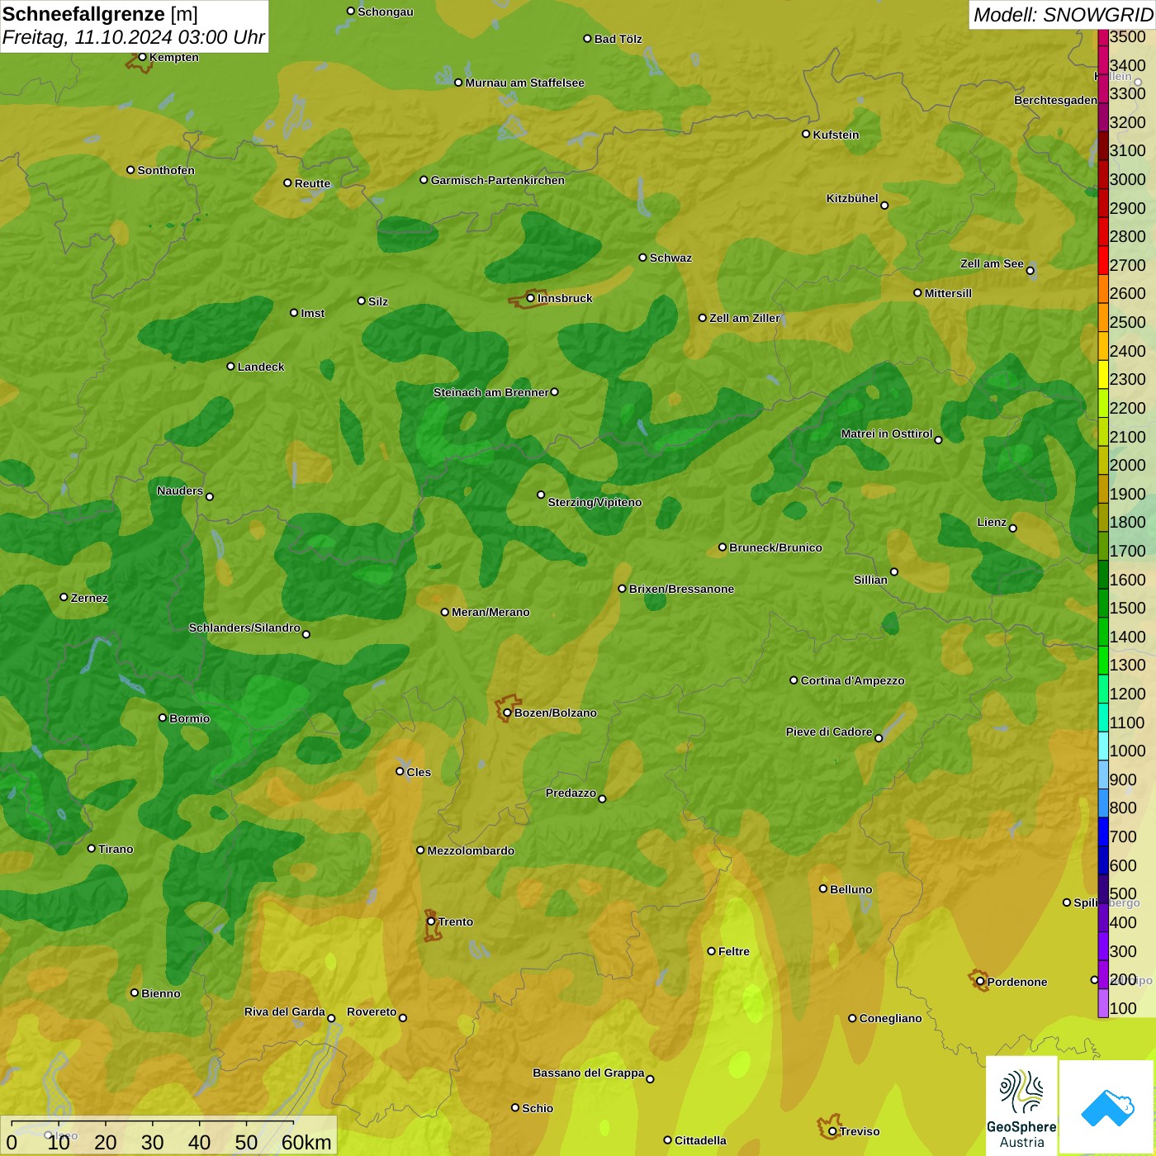Click the 100 violet legend swatch
Image resolution: width=1156 pixels, height=1156 pixels.
(x=1103, y=1003)
